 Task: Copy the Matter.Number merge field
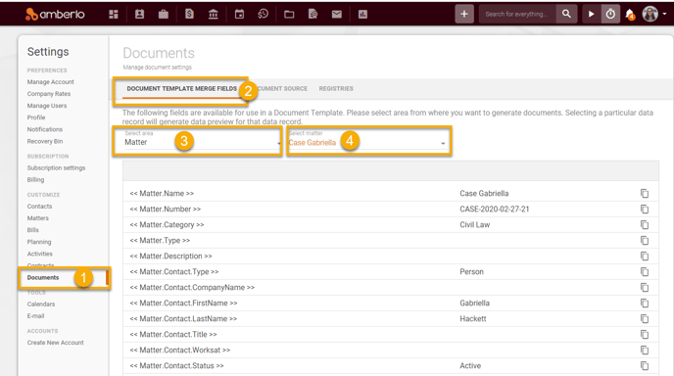coord(645,209)
